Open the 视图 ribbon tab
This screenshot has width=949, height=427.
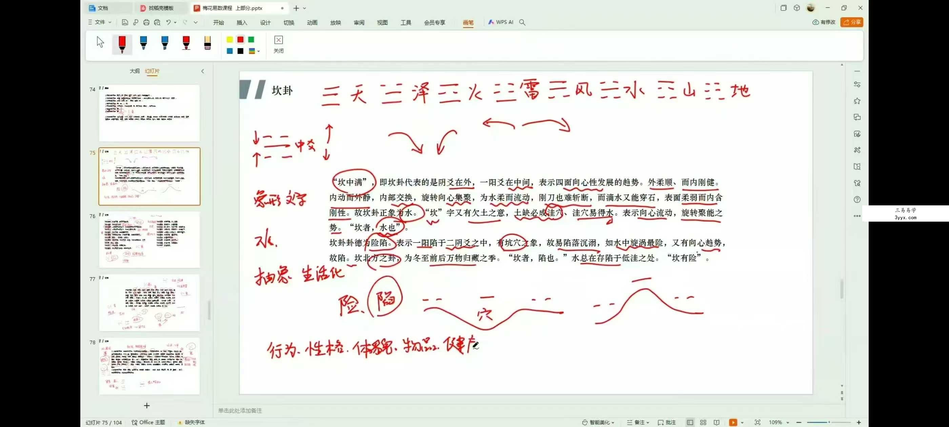pyautogui.click(x=382, y=22)
